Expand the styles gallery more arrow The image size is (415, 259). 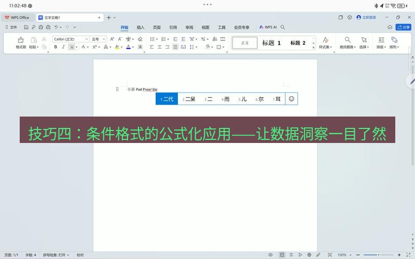click(x=313, y=48)
